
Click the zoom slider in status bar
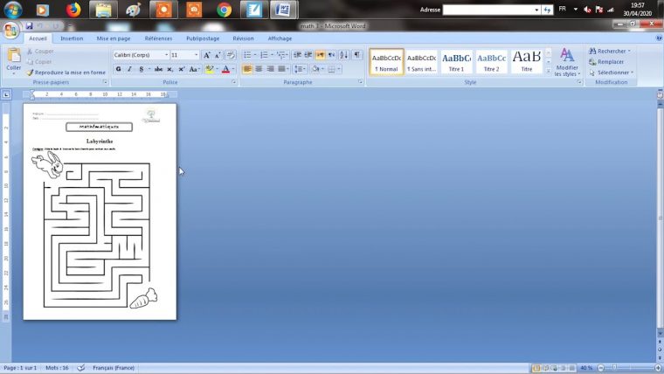615,368
